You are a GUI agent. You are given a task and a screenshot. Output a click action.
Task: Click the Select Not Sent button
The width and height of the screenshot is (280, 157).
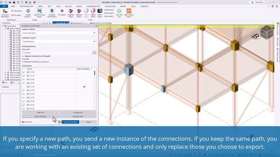point(41,116)
